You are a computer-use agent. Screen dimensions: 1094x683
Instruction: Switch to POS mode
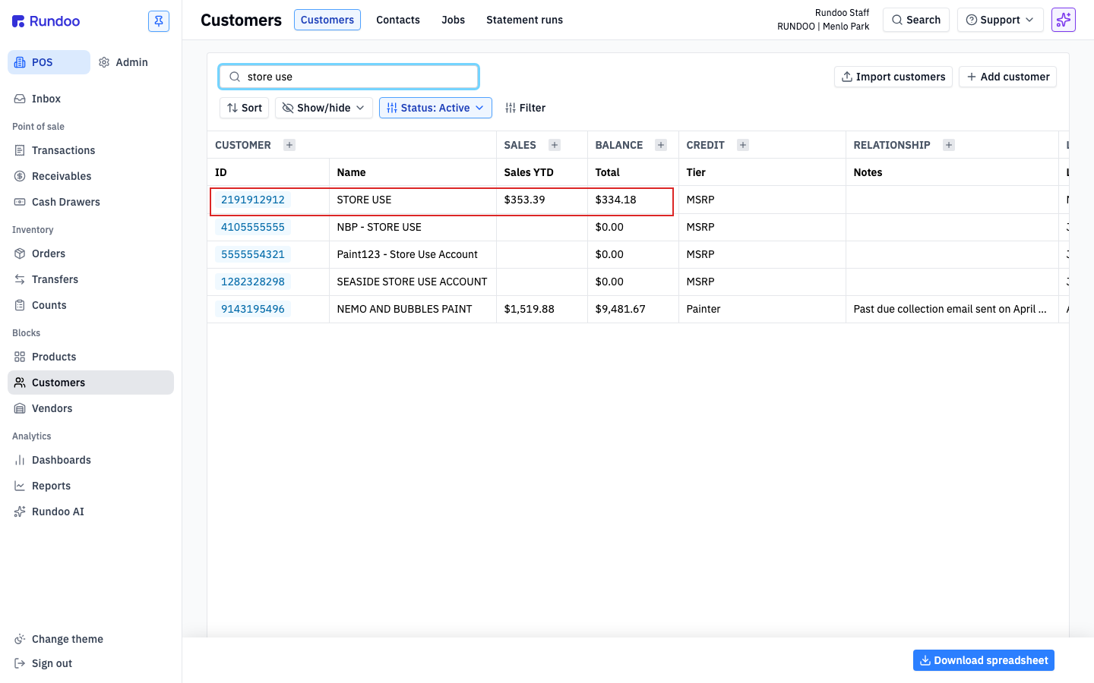pos(49,62)
